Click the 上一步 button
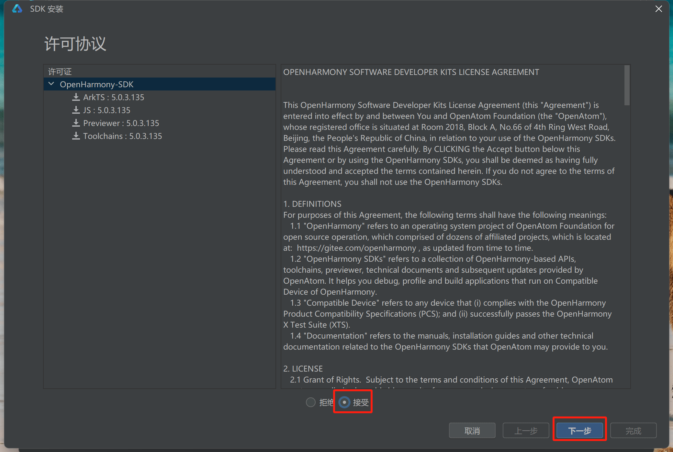The height and width of the screenshot is (452, 673). 526,431
